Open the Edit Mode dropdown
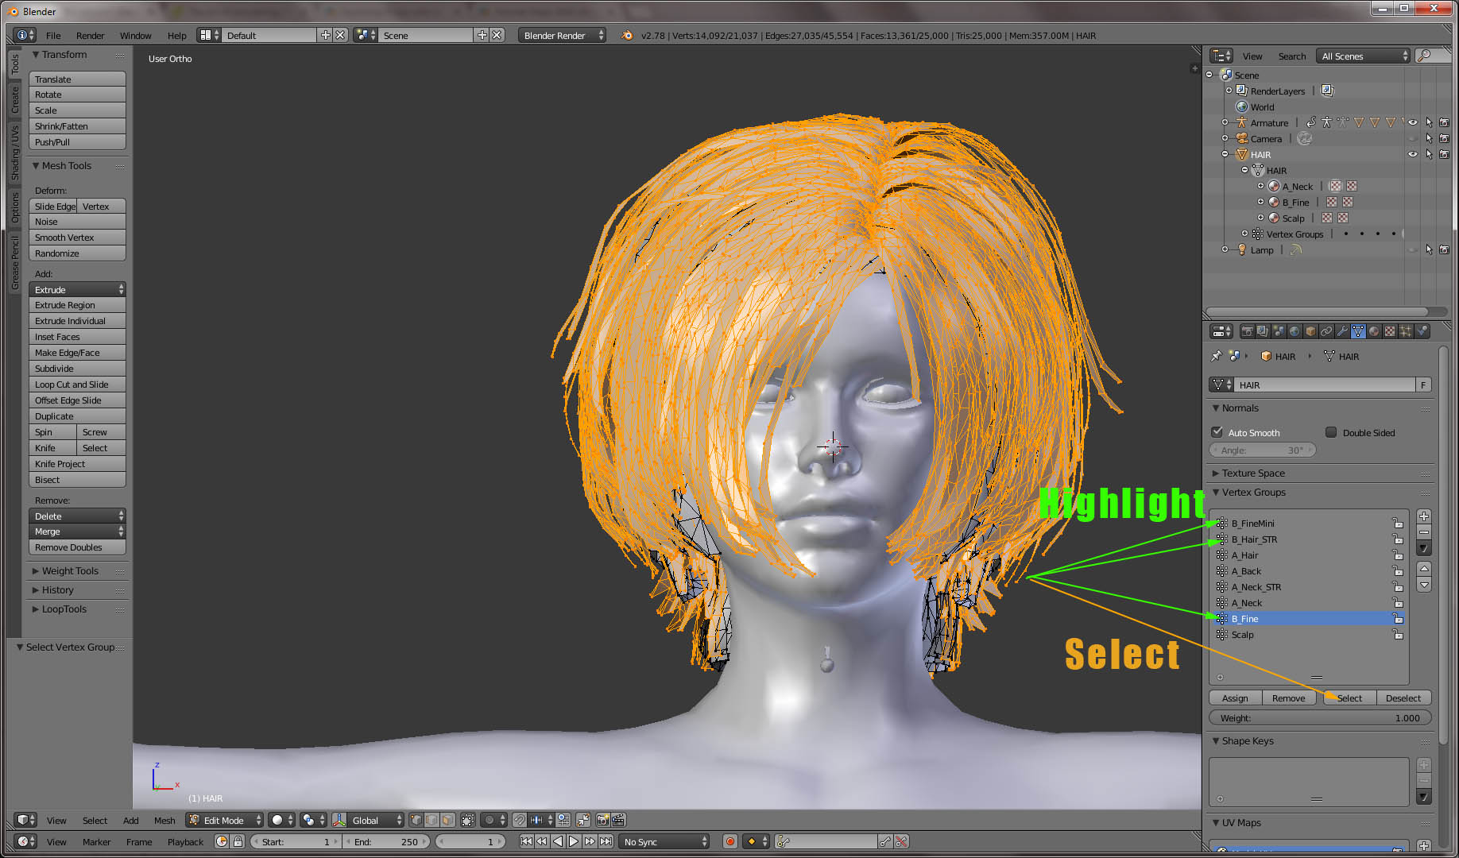1459x858 pixels. point(225,820)
